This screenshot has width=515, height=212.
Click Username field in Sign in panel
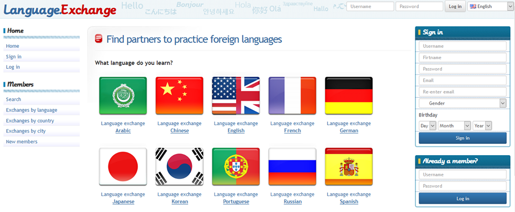click(462, 46)
